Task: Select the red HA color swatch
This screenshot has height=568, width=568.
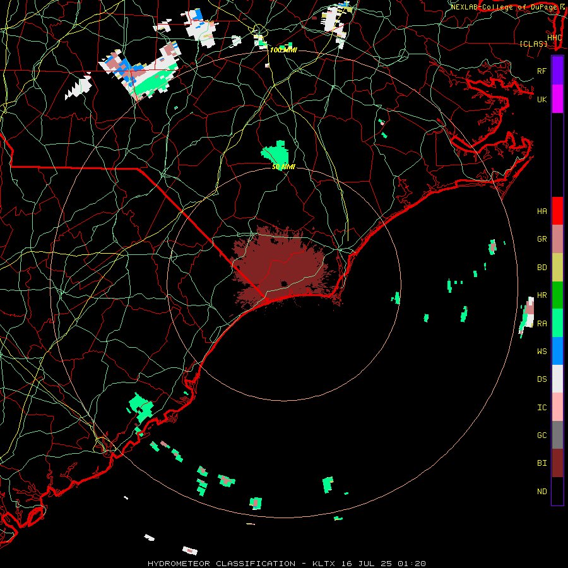Action: [x=557, y=211]
